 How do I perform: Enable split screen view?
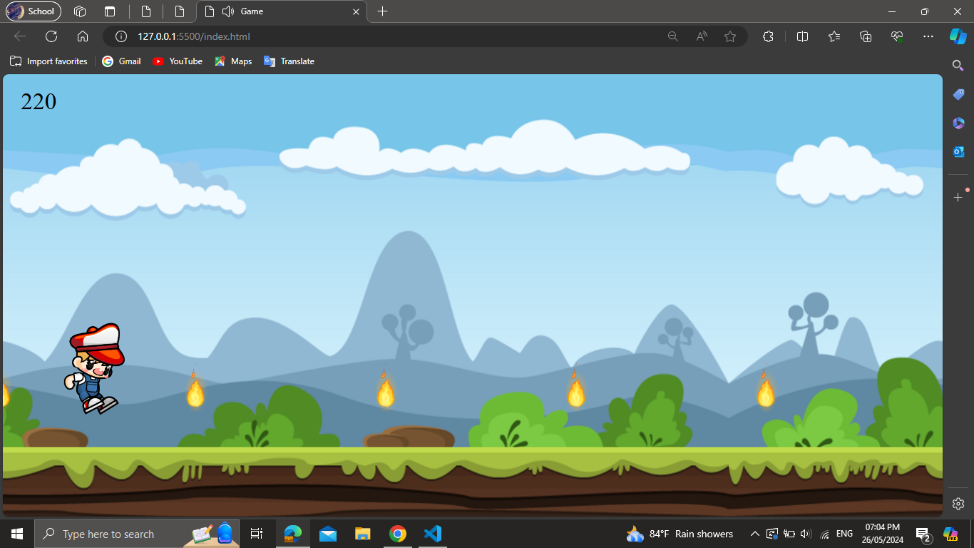click(x=802, y=36)
